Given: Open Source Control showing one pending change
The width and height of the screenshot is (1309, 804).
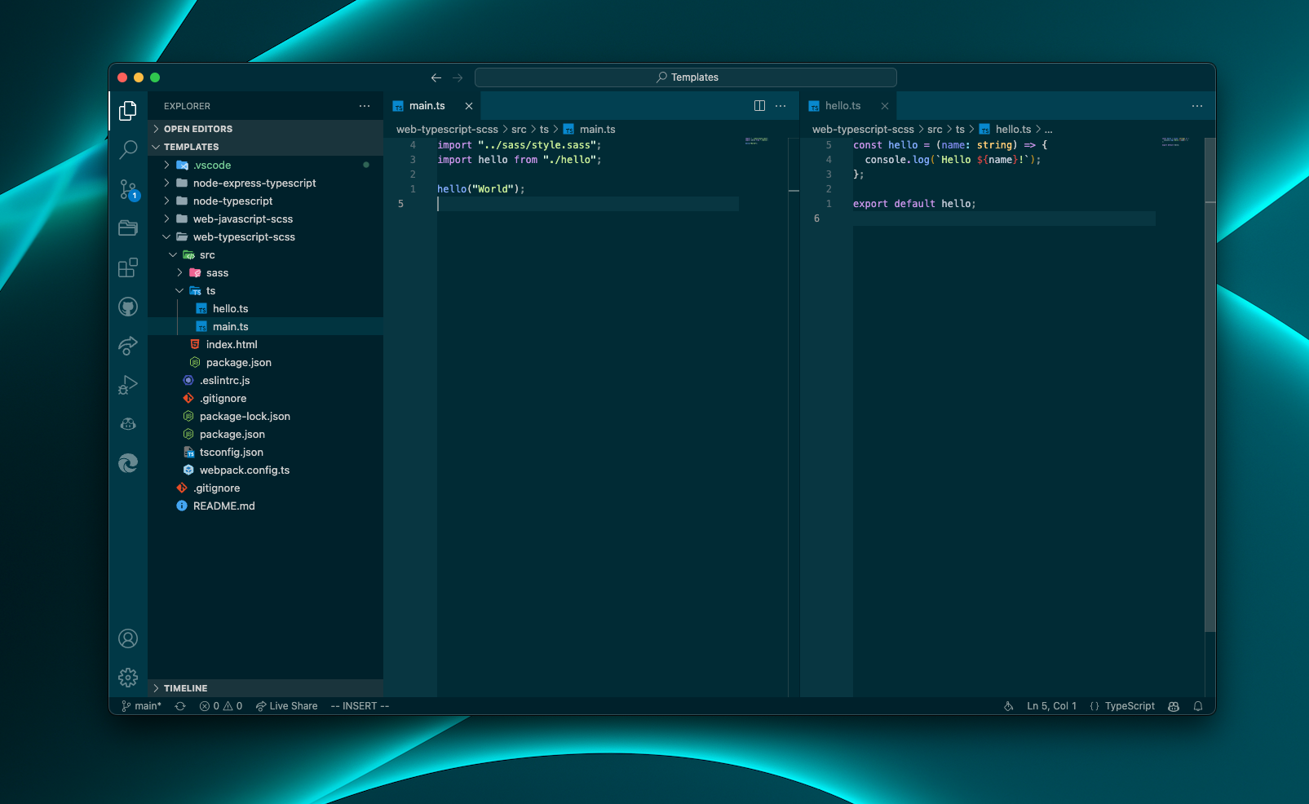Looking at the screenshot, I should (127, 189).
